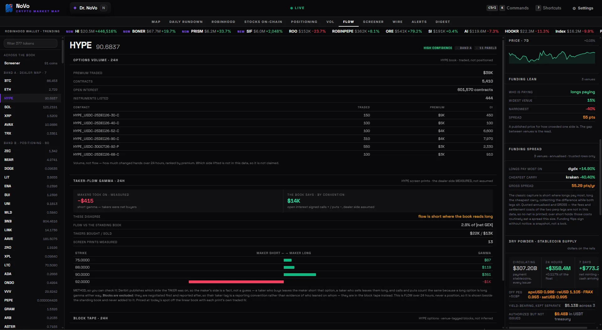Image resolution: width=602 pixels, height=330 pixels.
Task: Select ZEC in the token list
Action: point(31,151)
